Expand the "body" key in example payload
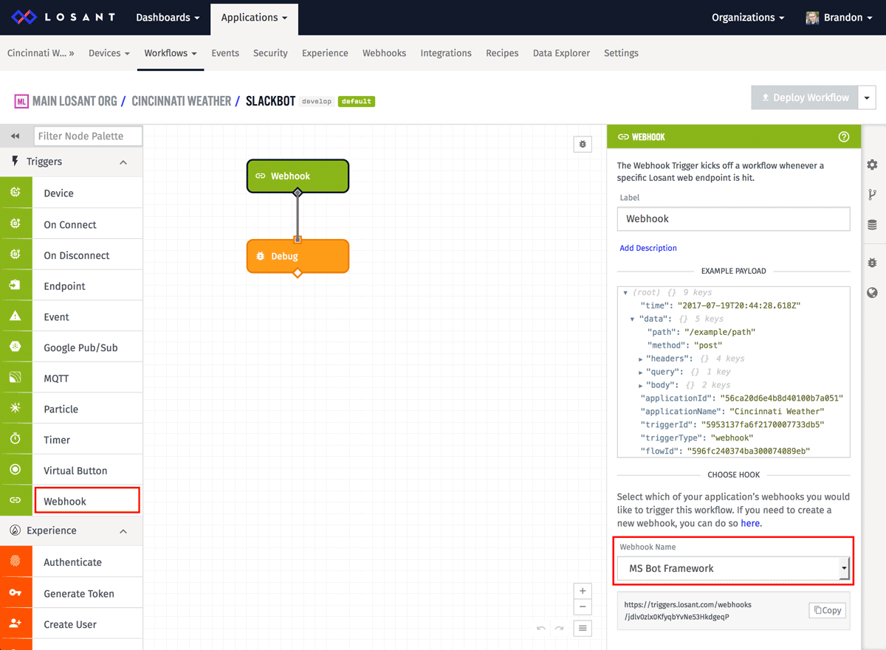This screenshot has width=886, height=650. point(641,385)
